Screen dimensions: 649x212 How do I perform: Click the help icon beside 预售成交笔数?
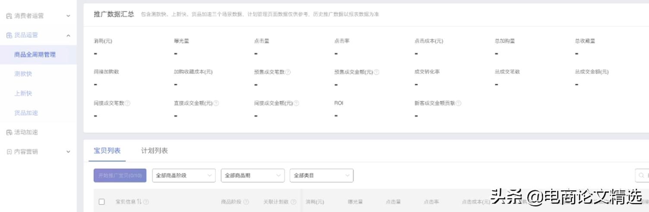coord(288,72)
